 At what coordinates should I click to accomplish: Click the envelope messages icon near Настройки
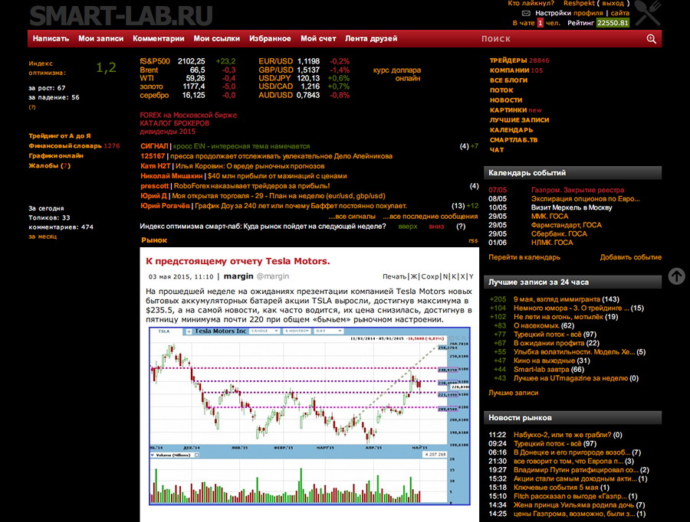tap(526, 12)
